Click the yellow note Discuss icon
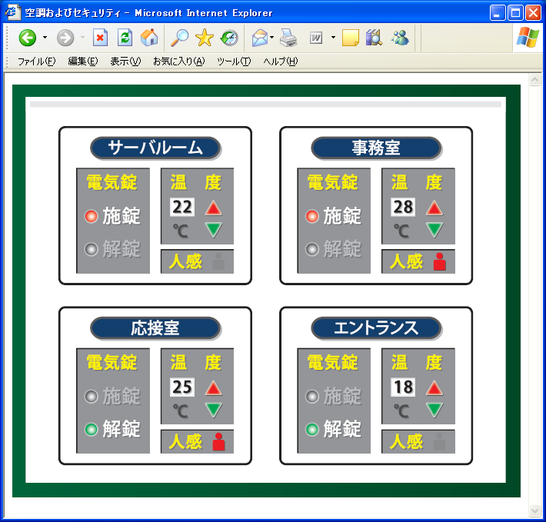This screenshot has width=546, height=522. [x=351, y=38]
